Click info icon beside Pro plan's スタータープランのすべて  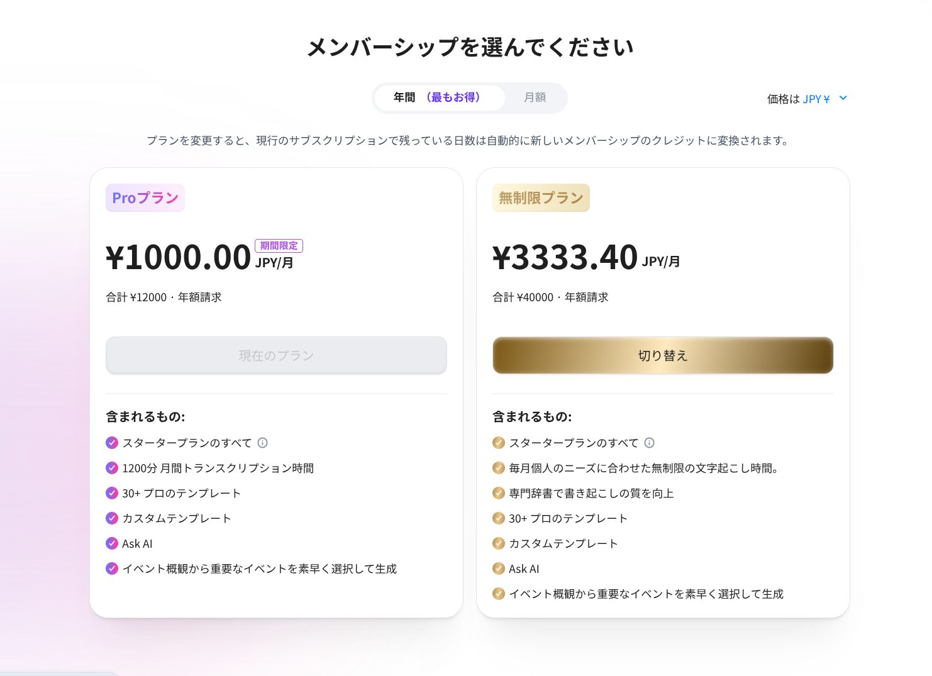click(x=263, y=443)
